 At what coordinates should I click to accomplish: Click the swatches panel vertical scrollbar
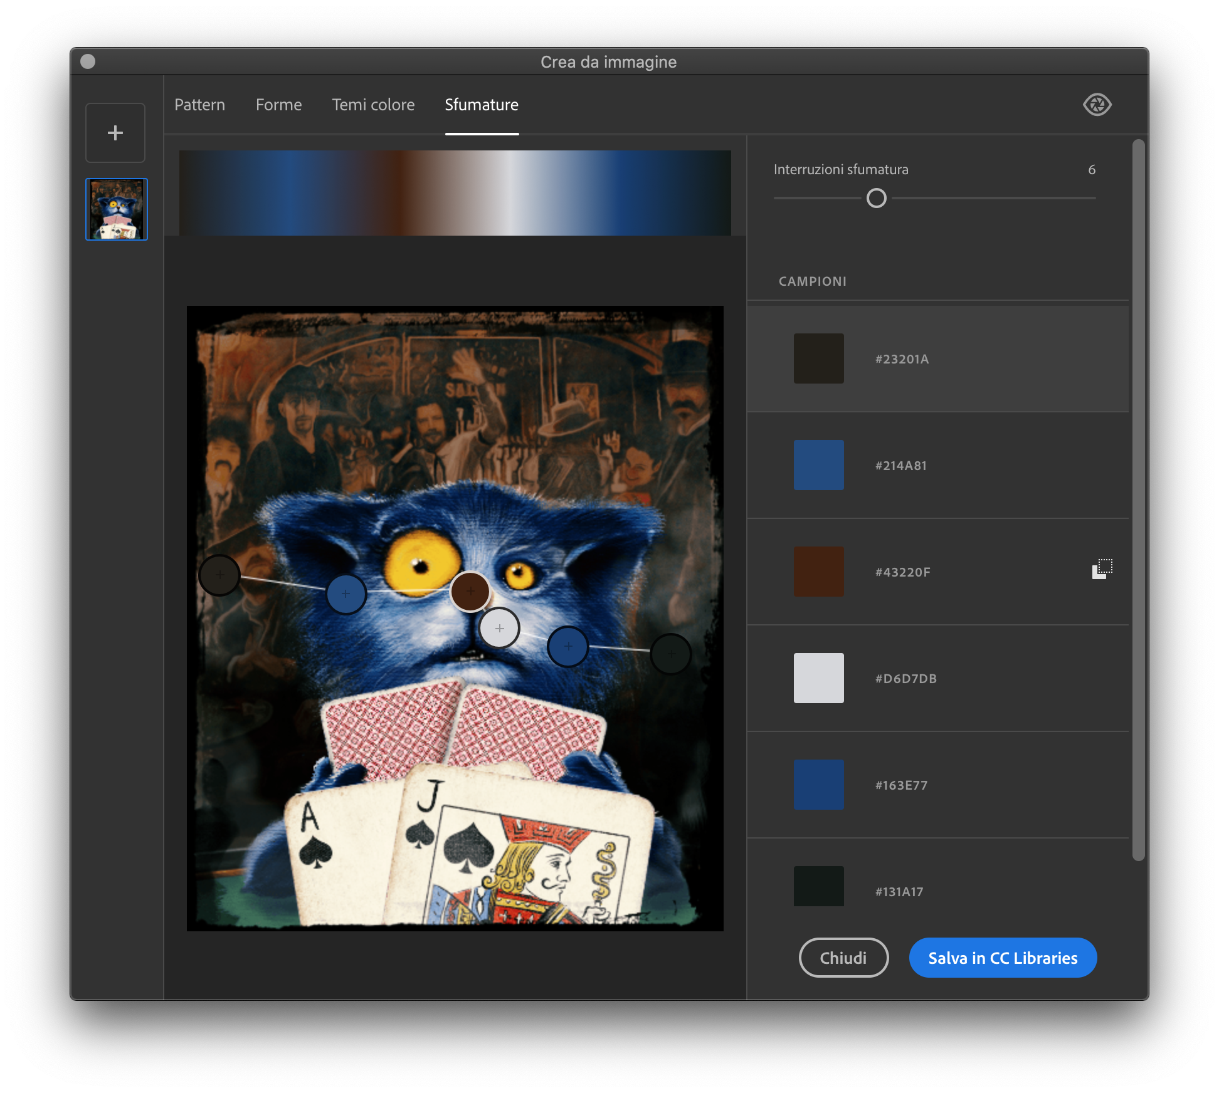click(x=1138, y=501)
